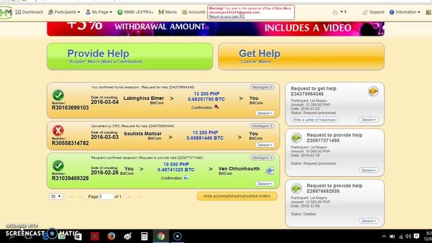Open the Accounts menu item
Image resolution: width=432 pixels, height=243 pixels.
[x=194, y=12]
